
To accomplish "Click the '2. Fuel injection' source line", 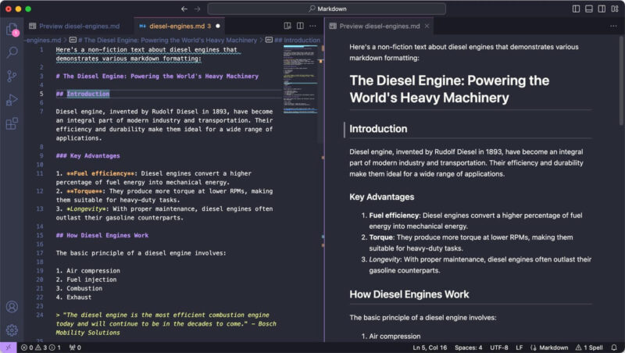I will [86, 280].
